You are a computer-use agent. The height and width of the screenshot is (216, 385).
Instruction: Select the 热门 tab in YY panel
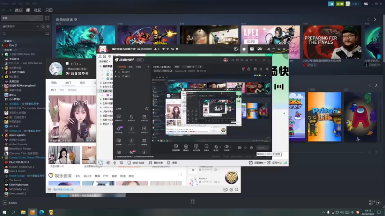pyautogui.click(x=68, y=83)
